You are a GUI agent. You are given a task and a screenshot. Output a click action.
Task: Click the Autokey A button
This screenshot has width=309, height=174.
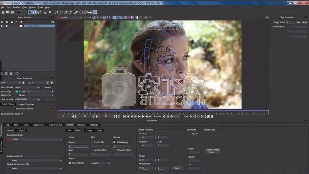tap(208, 117)
